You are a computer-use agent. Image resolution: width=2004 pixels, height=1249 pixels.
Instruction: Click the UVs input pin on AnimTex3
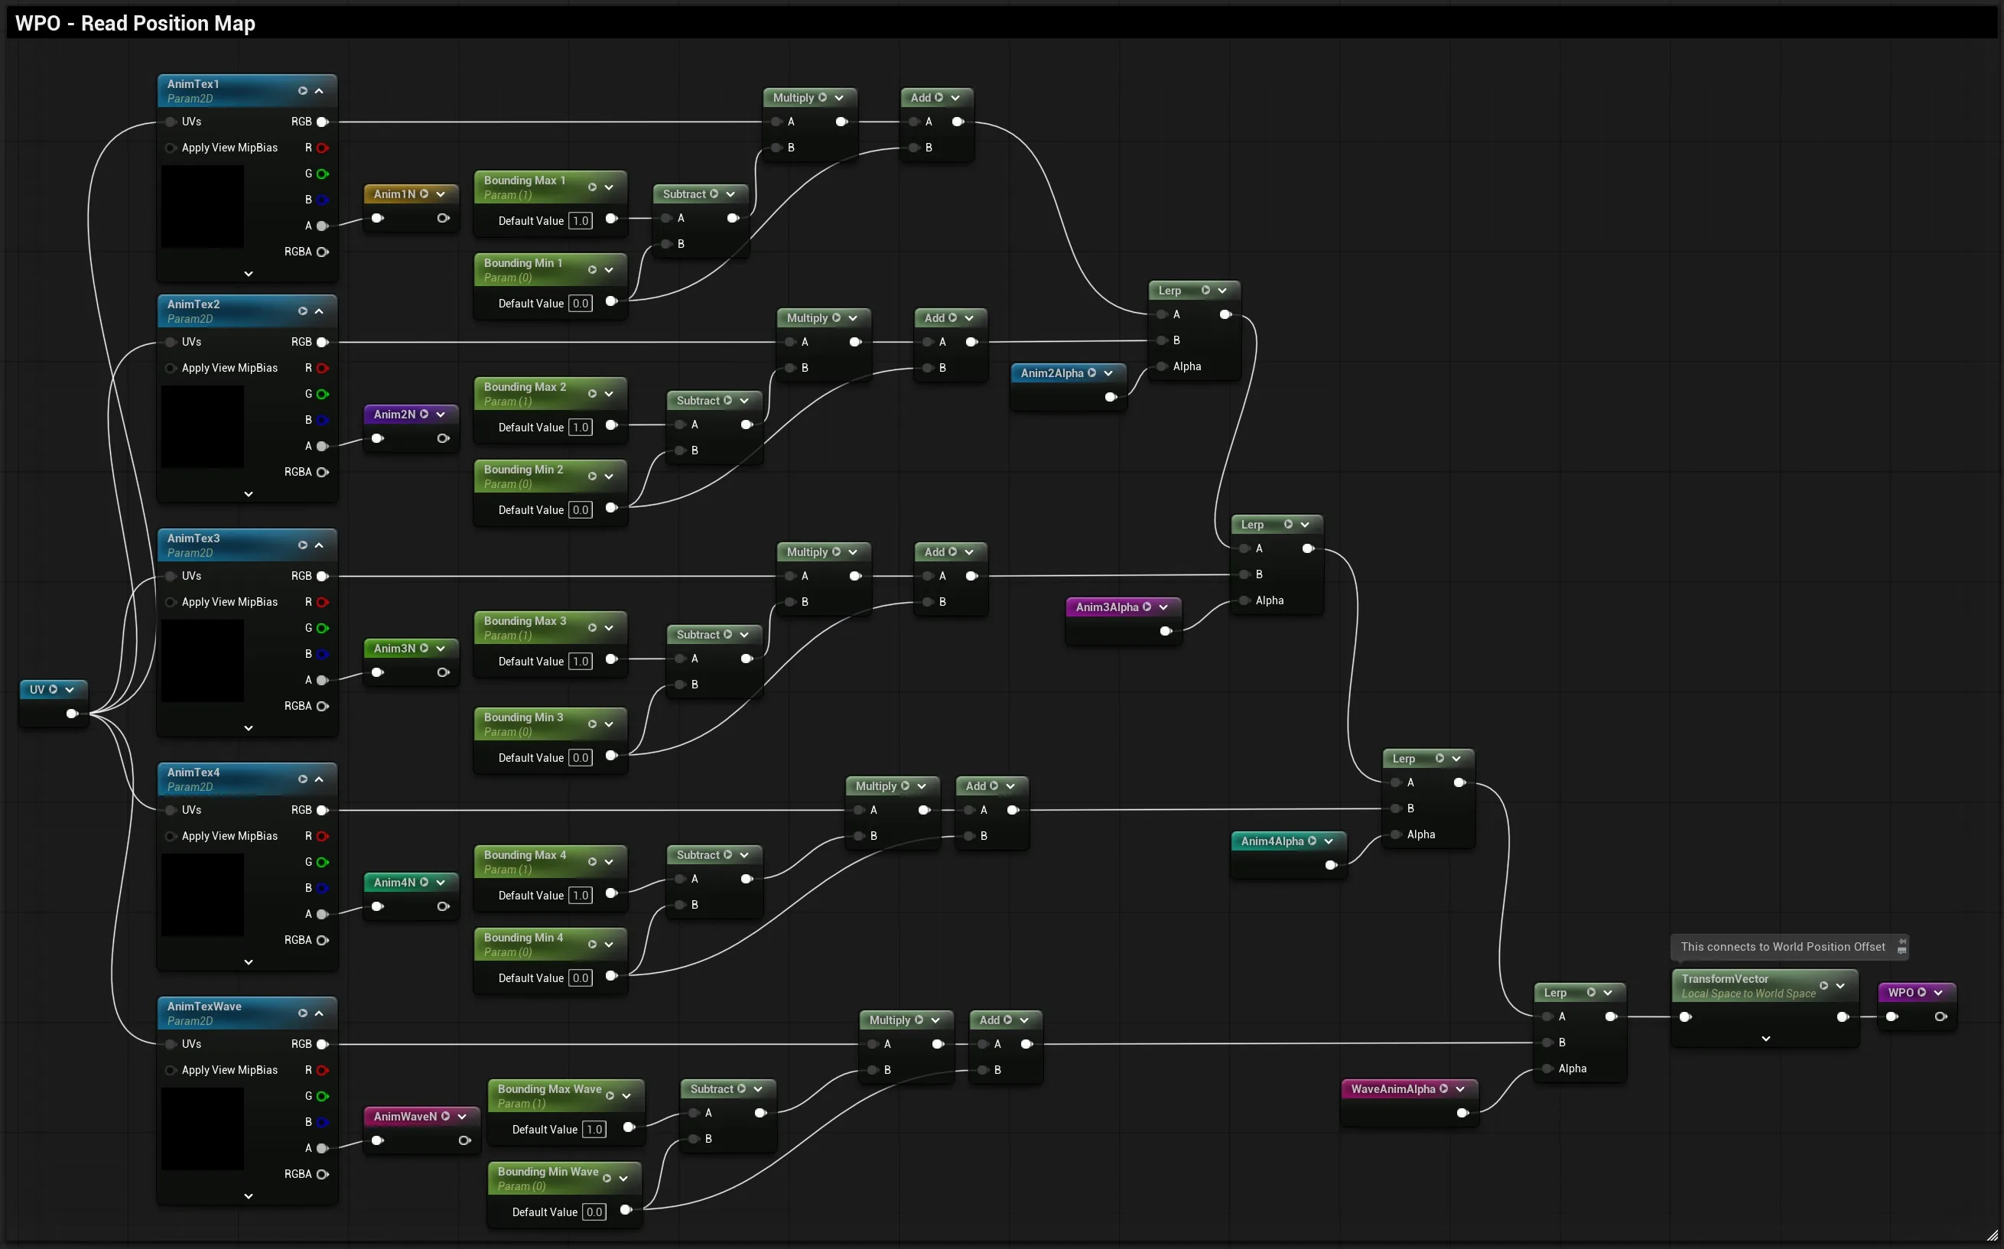(170, 576)
